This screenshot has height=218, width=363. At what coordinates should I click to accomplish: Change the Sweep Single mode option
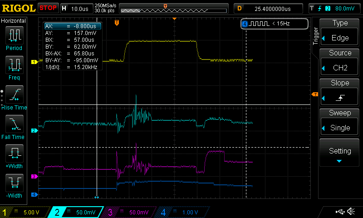pyautogui.click(x=340, y=123)
